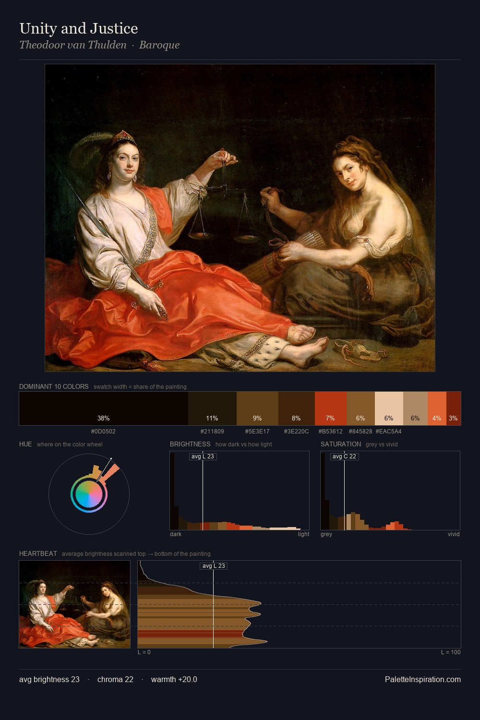Viewport: 480px width, 720px height.
Task: Click the 'Baroque' style label
Action: (159, 45)
